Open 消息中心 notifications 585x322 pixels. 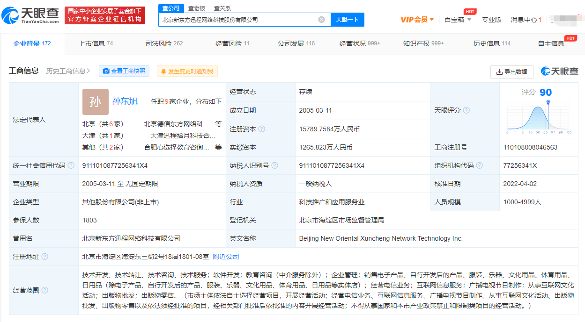coord(526,20)
